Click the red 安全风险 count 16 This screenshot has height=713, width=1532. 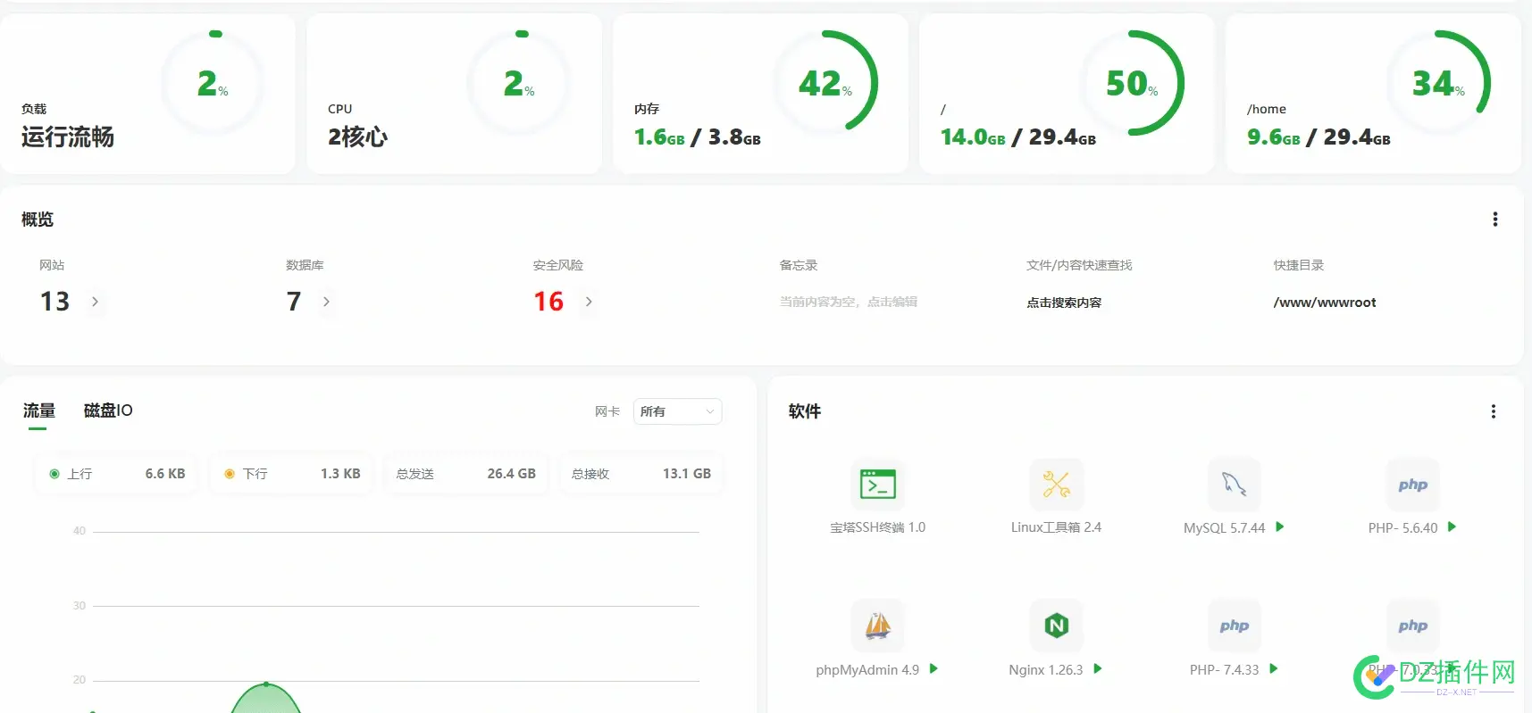(548, 302)
